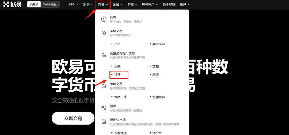The height and width of the screenshot is (135, 289).
Task: Click the 流动性市场 exchange icon
Action: 104,122
